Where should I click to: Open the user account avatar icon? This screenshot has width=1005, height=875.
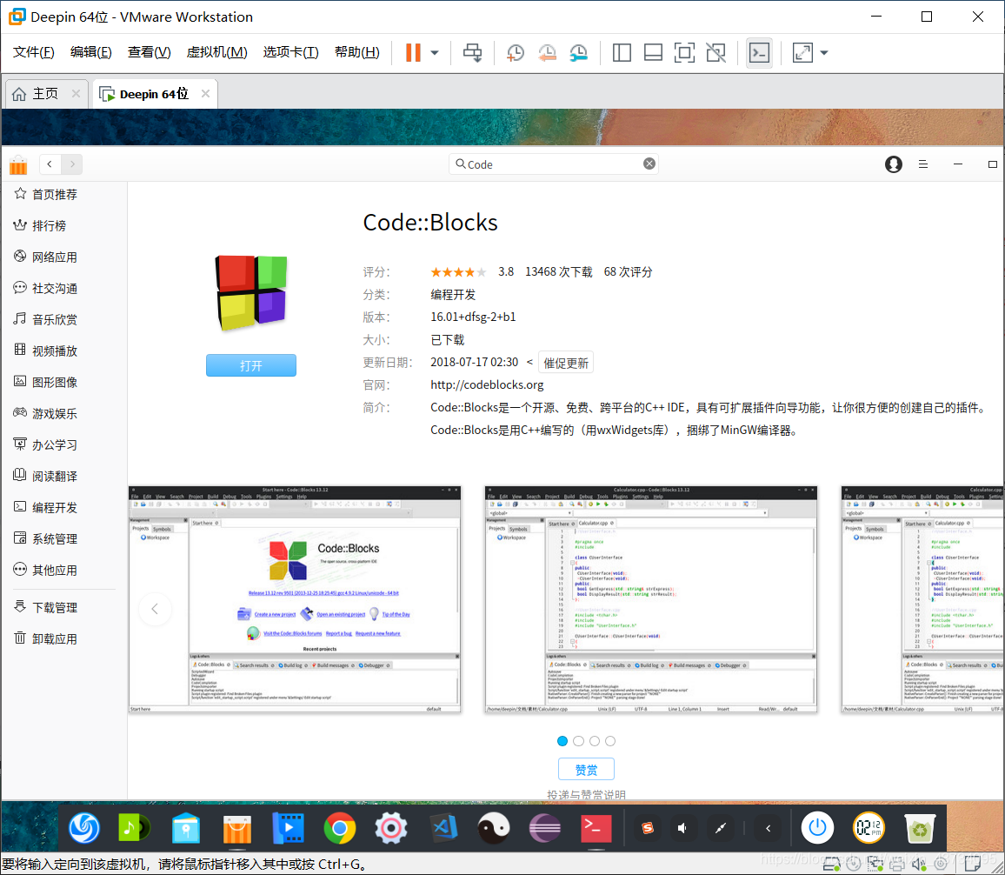[x=894, y=164]
